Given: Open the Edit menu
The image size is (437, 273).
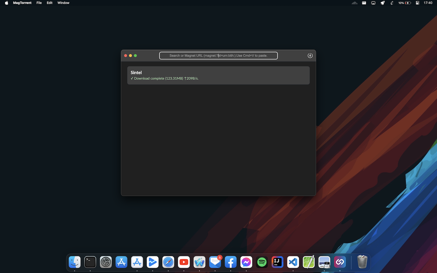Looking at the screenshot, I should pyautogui.click(x=49, y=3).
